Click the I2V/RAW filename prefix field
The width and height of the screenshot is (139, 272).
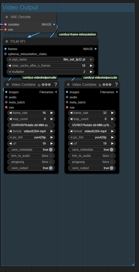point(31,125)
